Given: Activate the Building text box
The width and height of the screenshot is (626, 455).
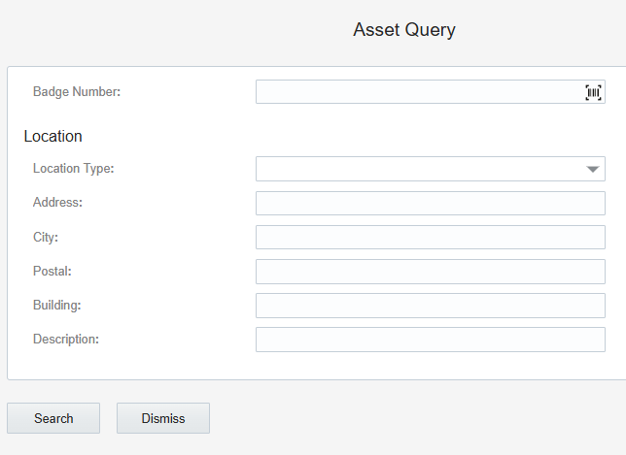Looking at the screenshot, I should point(431,306).
